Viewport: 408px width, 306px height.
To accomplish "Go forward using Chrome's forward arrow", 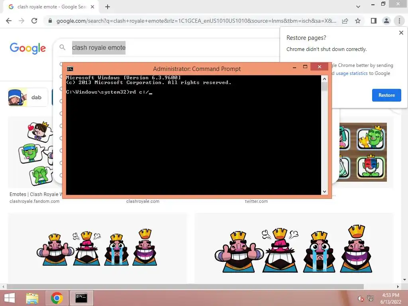I will [22, 21].
